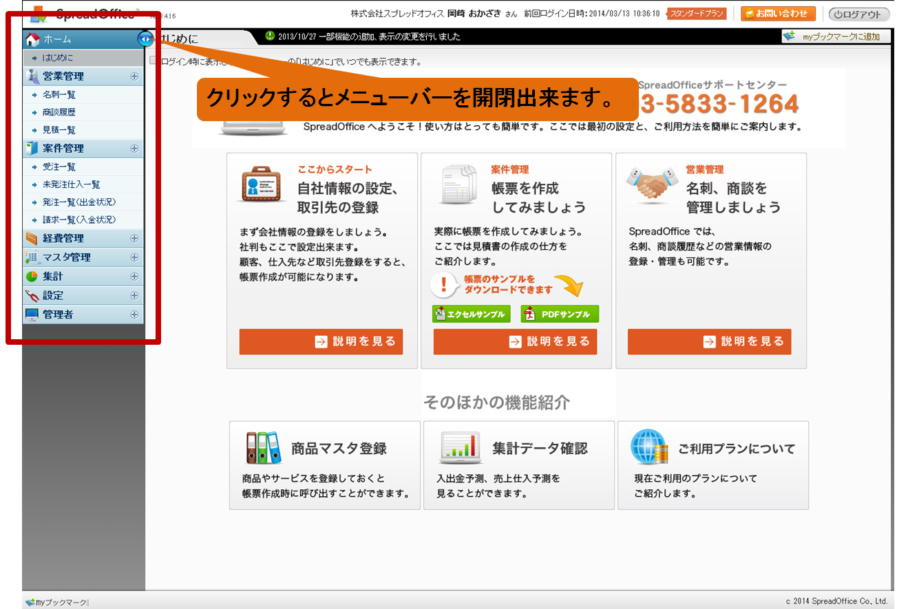Select はじめに in the sidebar
897x609 pixels.
tap(83, 58)
